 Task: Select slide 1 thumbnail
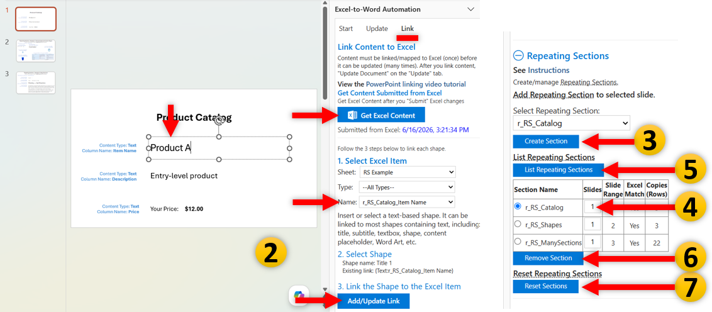click(x=36, y=19)
